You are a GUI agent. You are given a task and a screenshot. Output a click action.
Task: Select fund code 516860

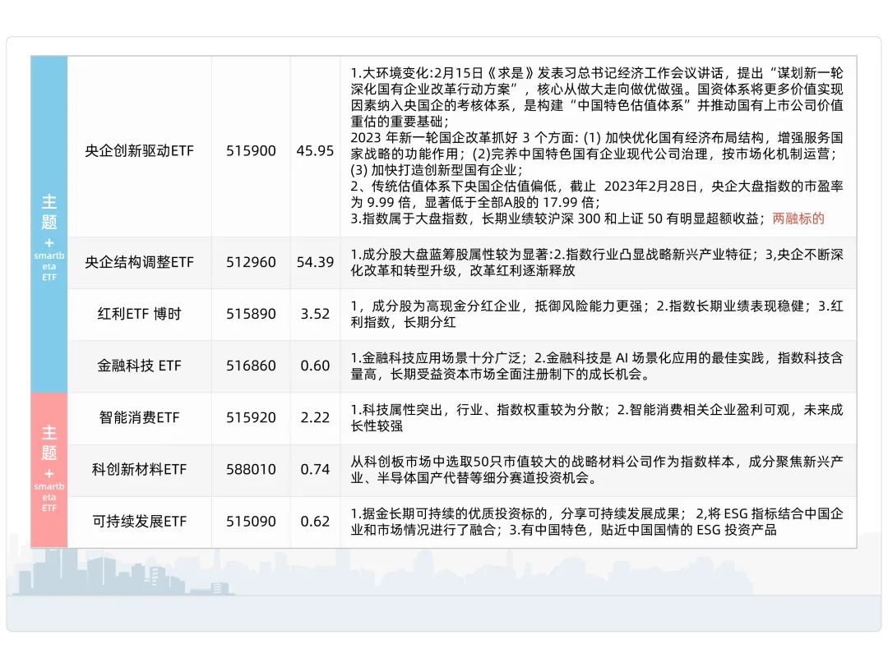tap(251, 366)
